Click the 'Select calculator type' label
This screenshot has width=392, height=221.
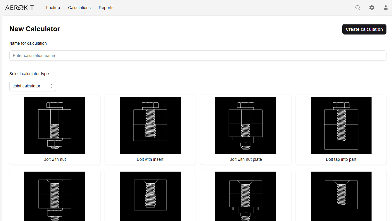tap(29, 74)
